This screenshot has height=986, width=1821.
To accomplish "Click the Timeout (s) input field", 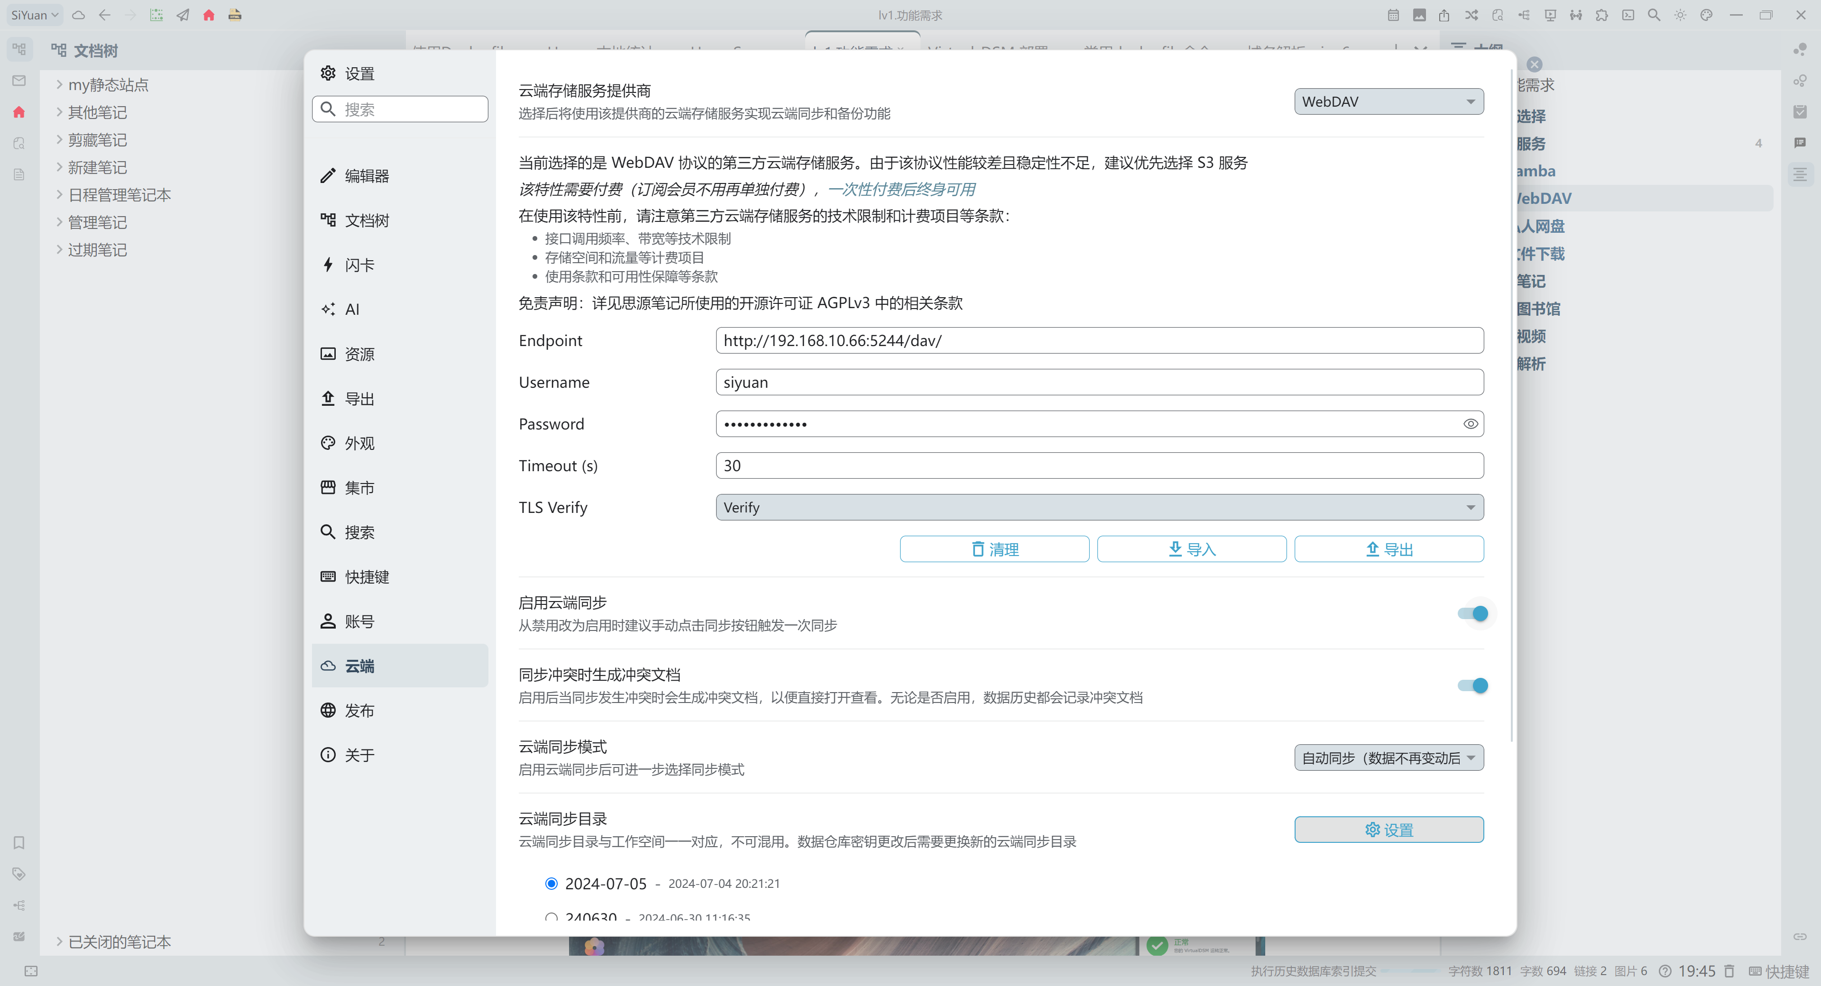I will coord(1099,466).
